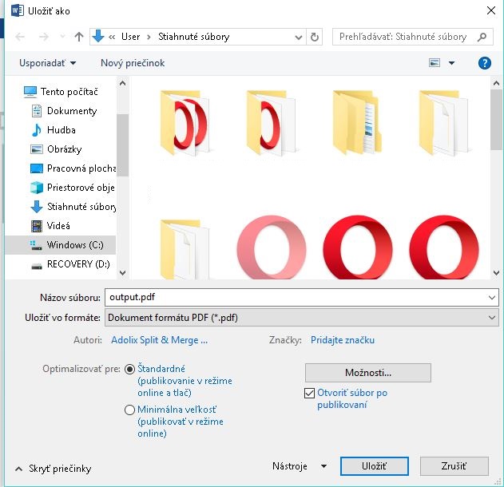The image size is (504, 487).
Task: Select Hudba music folder in sidebar
Action: (61, 130)
